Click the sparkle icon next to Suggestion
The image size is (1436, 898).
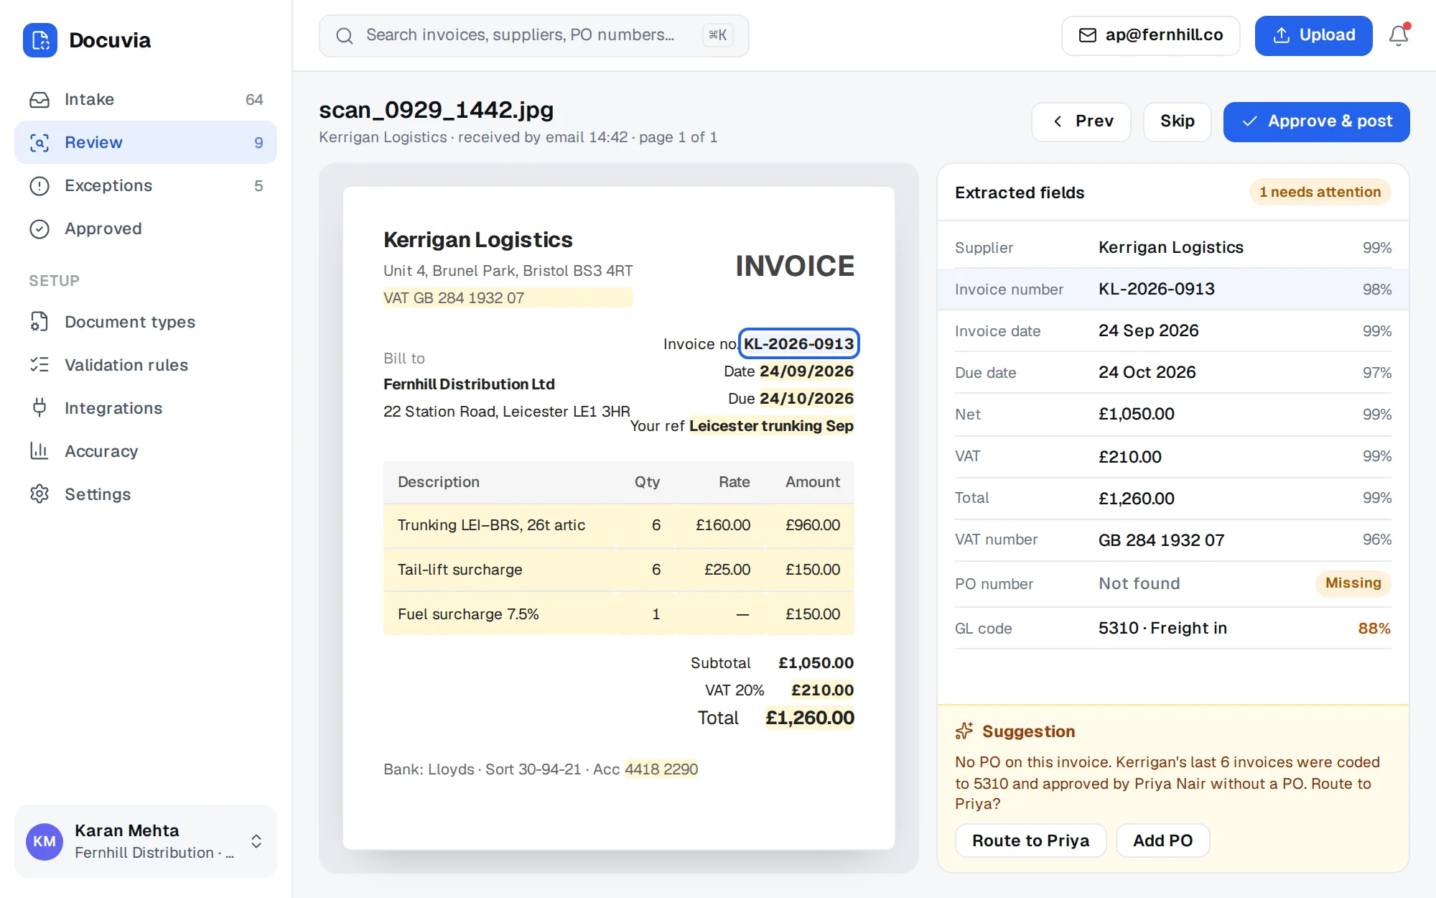pyautogui.click(x=964, y=731)
